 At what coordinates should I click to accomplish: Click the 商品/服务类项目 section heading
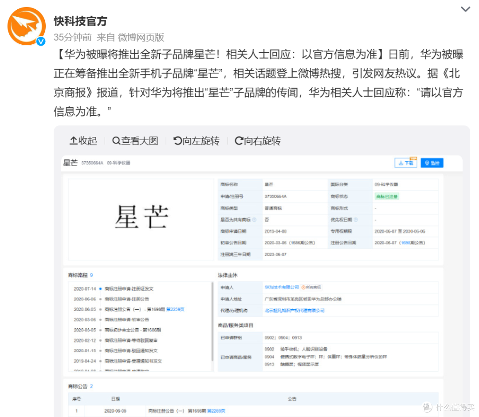click(236, 325)
